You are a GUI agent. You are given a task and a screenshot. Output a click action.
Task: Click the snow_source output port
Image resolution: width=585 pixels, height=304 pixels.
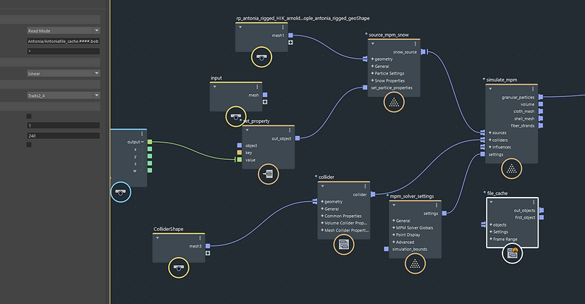click(423, 52)
